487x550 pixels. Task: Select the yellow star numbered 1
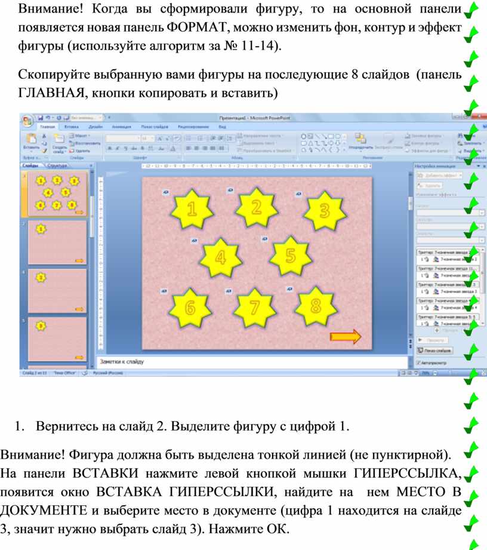click(192, 208)
